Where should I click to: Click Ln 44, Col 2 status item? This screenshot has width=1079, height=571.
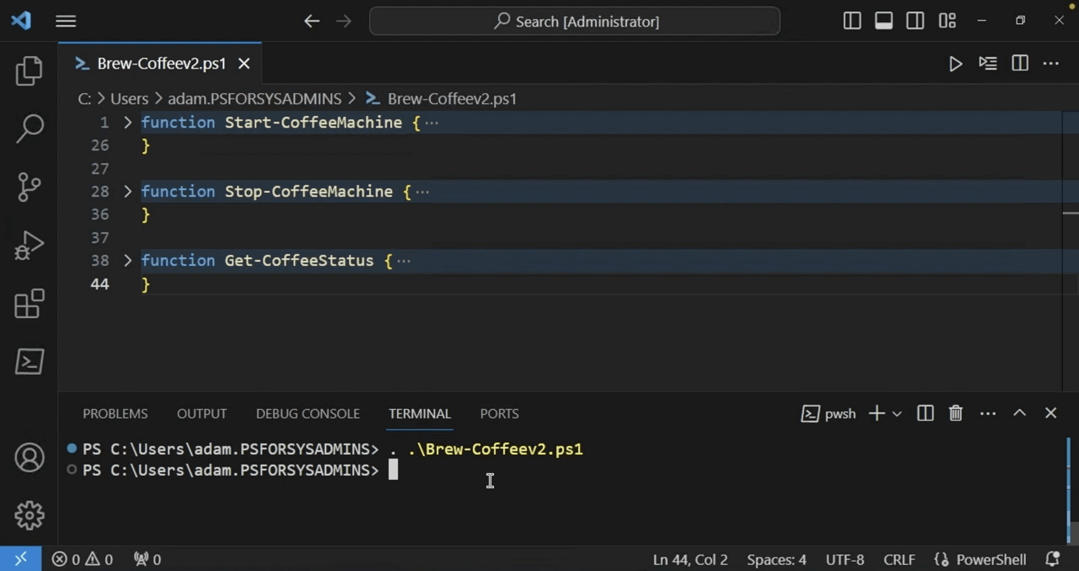690,560
